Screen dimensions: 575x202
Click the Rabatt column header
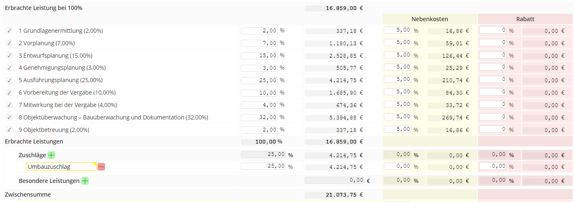[525, 19]
